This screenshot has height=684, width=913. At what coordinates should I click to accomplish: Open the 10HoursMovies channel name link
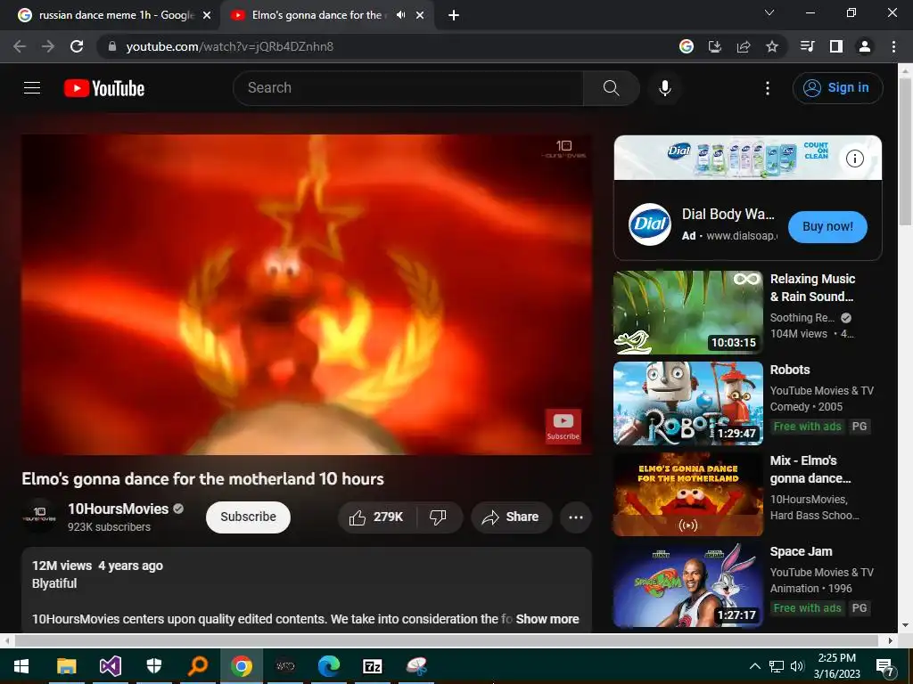pos(119,509)
